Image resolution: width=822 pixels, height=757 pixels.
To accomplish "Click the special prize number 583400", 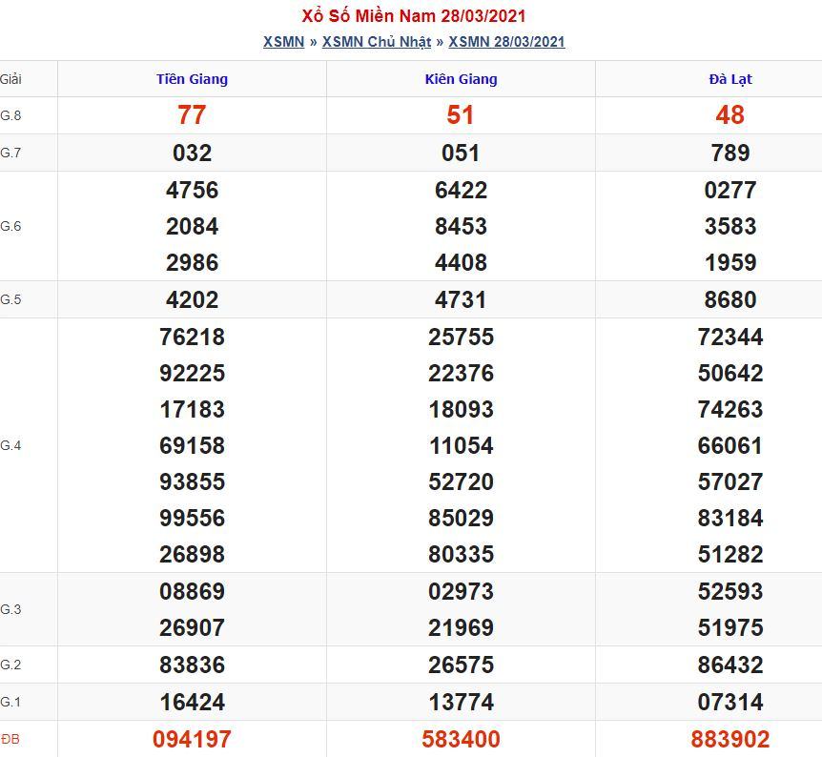I will 461,739.
